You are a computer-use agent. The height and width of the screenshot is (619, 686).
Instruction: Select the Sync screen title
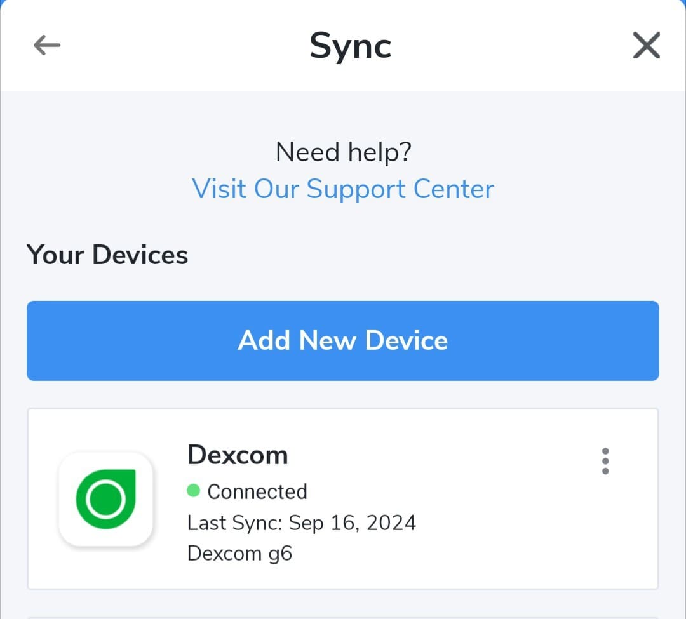pyautogui.click(x=350, y=44)
